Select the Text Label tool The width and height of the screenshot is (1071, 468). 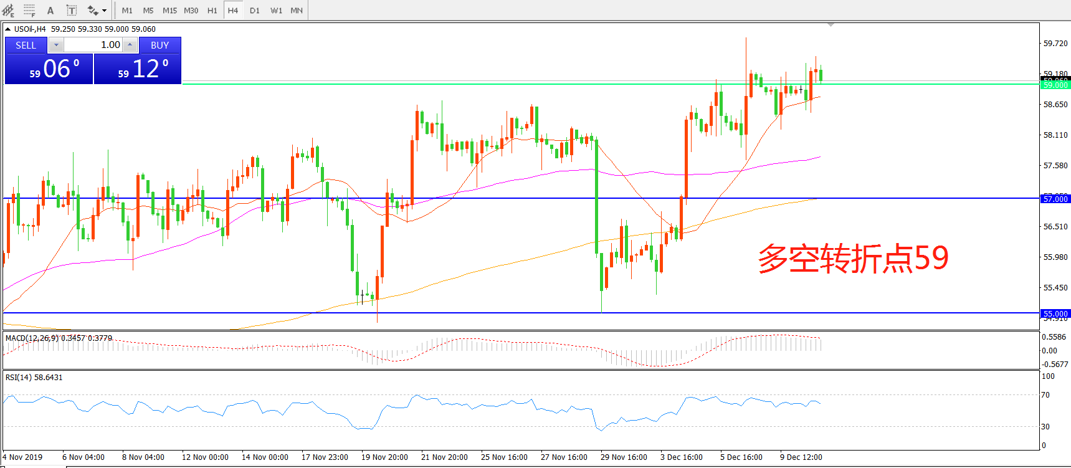(72, 11)
